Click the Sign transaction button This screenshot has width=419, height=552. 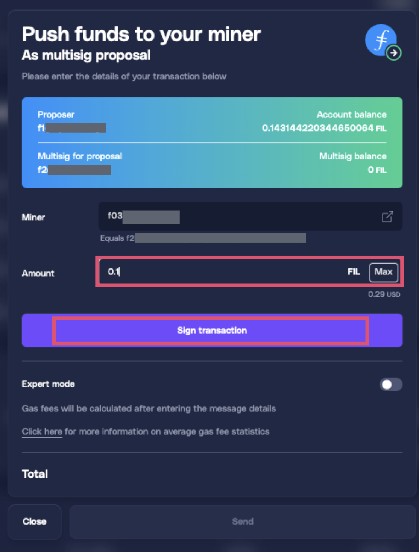[212, 331]
